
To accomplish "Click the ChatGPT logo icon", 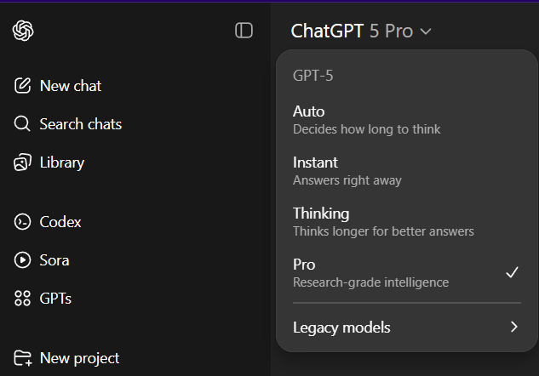I will pyautogui.click(x=23, y=31).
